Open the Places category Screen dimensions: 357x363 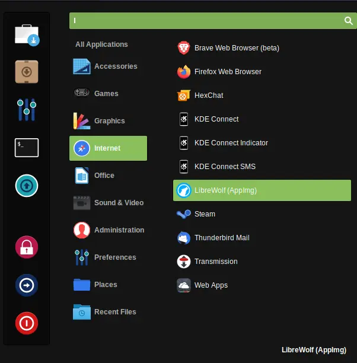(108, 285)
